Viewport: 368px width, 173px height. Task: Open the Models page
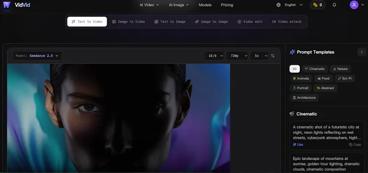[x=205, y=5]
